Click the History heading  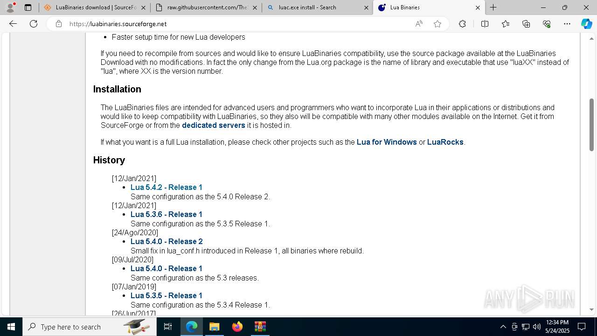[109, 160]
